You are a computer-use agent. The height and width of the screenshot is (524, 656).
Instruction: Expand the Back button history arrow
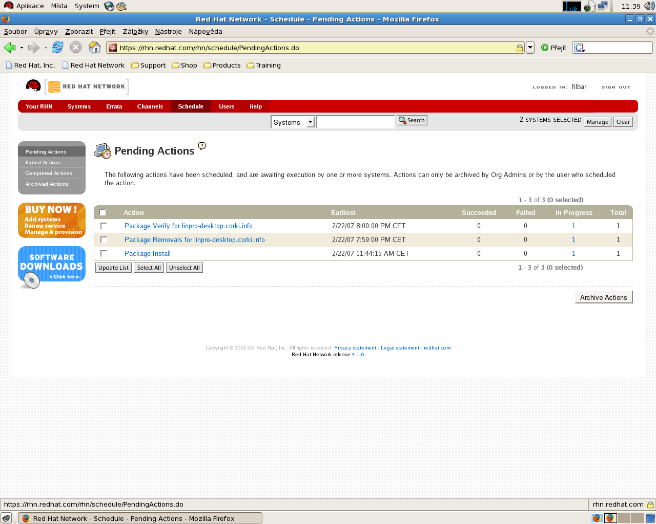tap(22, 48)
